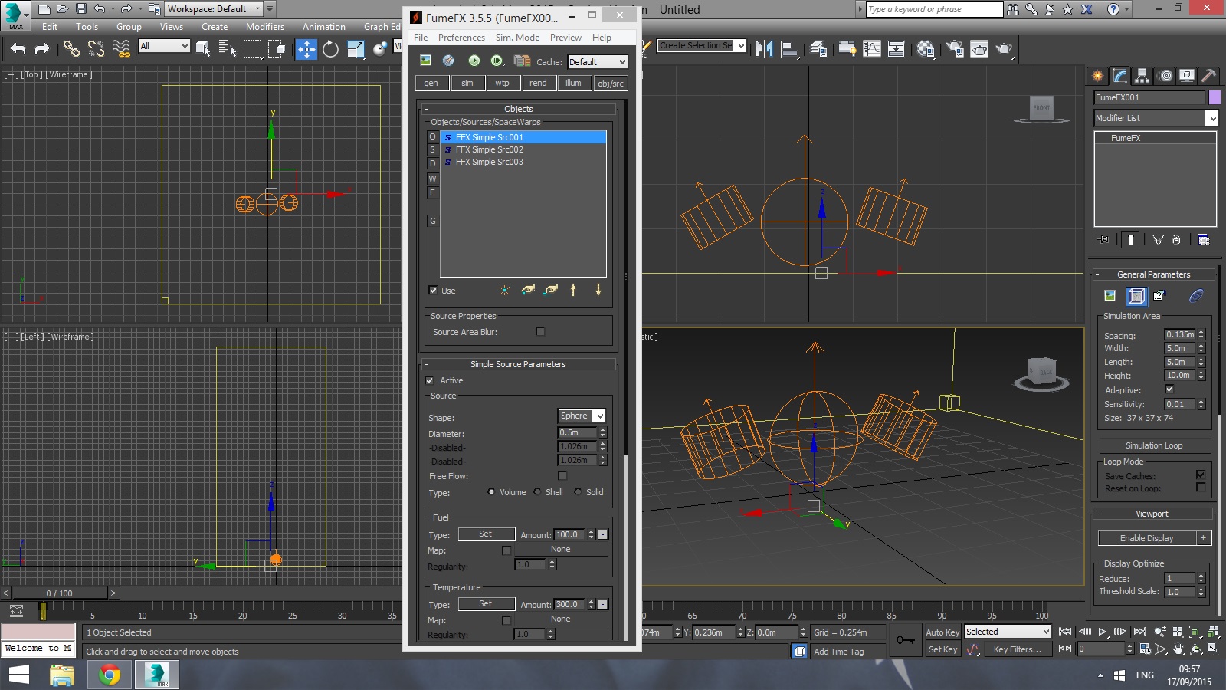Viewport: 1226px width, 690px height.
Task: Click the Zoom Extents All icon
Action: click(1213, 632)
